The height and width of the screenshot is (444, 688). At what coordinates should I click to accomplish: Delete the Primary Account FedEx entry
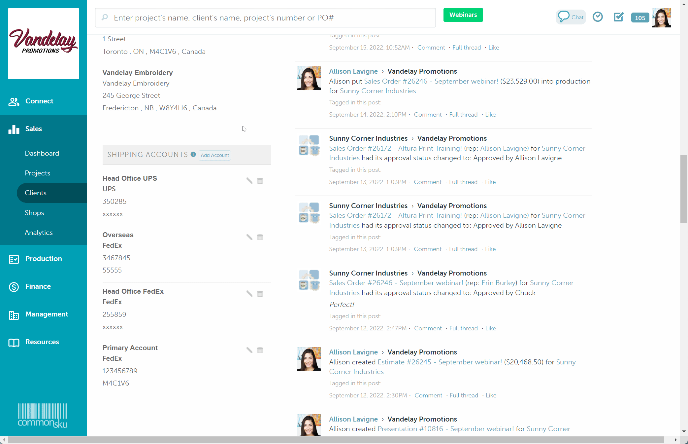tap(260, 350)
